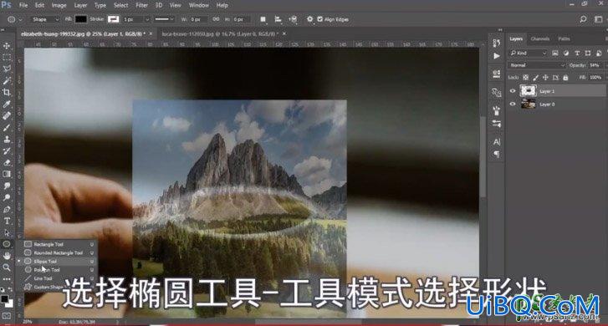This screenshot has width=608, height=326.
Task: Click the Ellipse shape tool in toolbar
Action: coord(7,244)
